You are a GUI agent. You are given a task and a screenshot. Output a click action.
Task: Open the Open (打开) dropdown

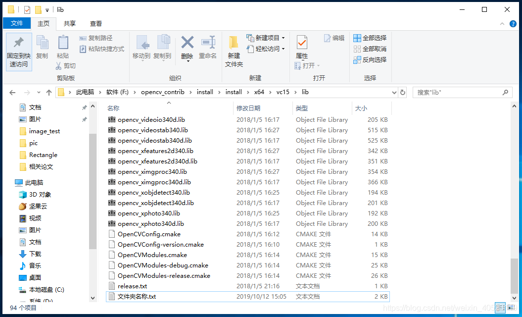point(307,66)
